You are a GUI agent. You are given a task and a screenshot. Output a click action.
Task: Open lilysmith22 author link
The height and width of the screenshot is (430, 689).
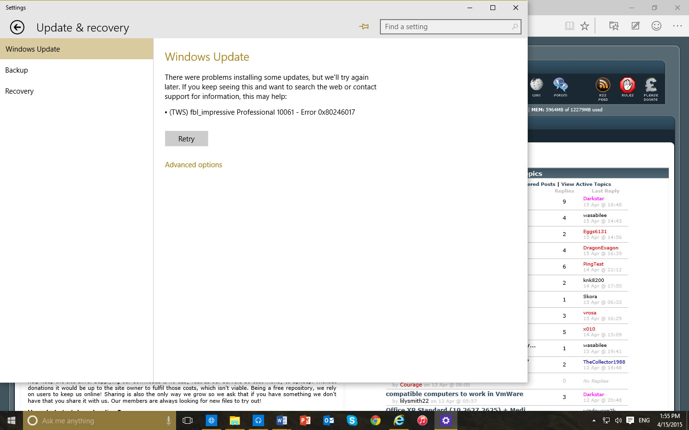414,401
